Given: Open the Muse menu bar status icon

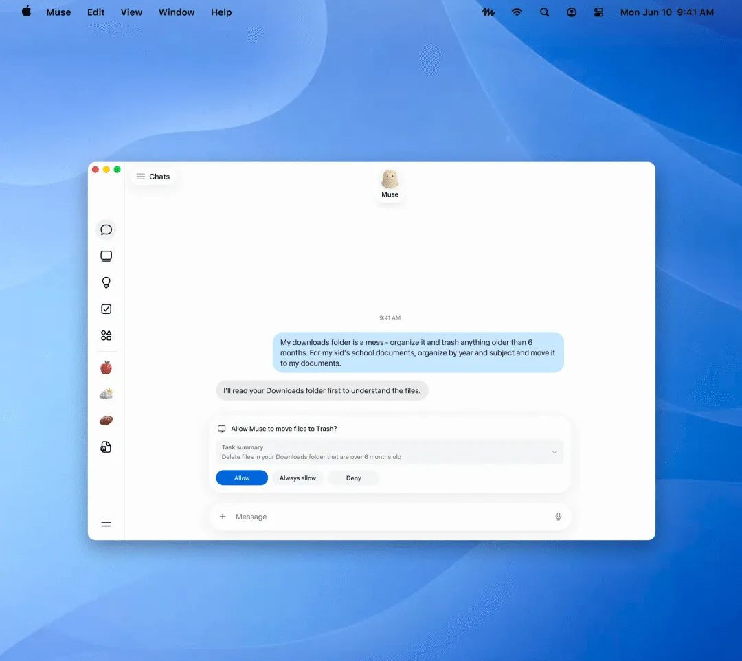Looking at the screenshot, I should (x=488, y=12).
